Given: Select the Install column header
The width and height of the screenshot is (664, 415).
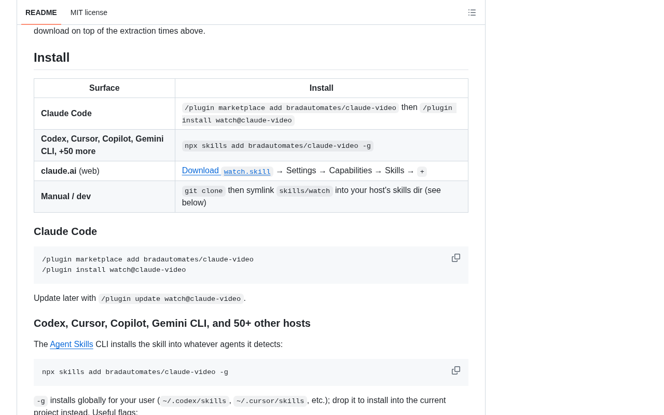Looking at the screenshot, I should pyautogui.click(x=322, y=88).
